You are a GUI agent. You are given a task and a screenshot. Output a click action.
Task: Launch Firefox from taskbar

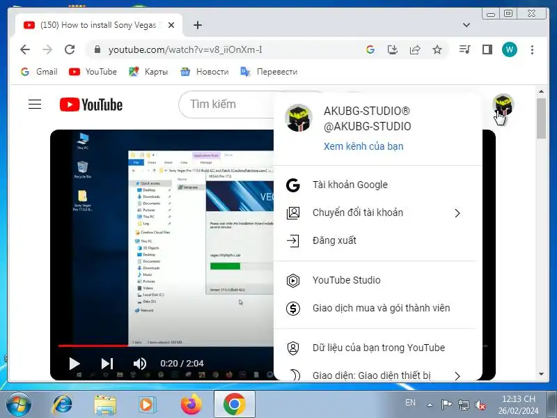[x=191, y=404]
